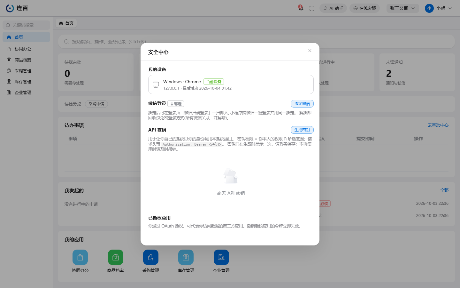The height and width of the screenshot is (288, 460).
Task: Select 首页 in the sidebar
Action: (27, 37)
